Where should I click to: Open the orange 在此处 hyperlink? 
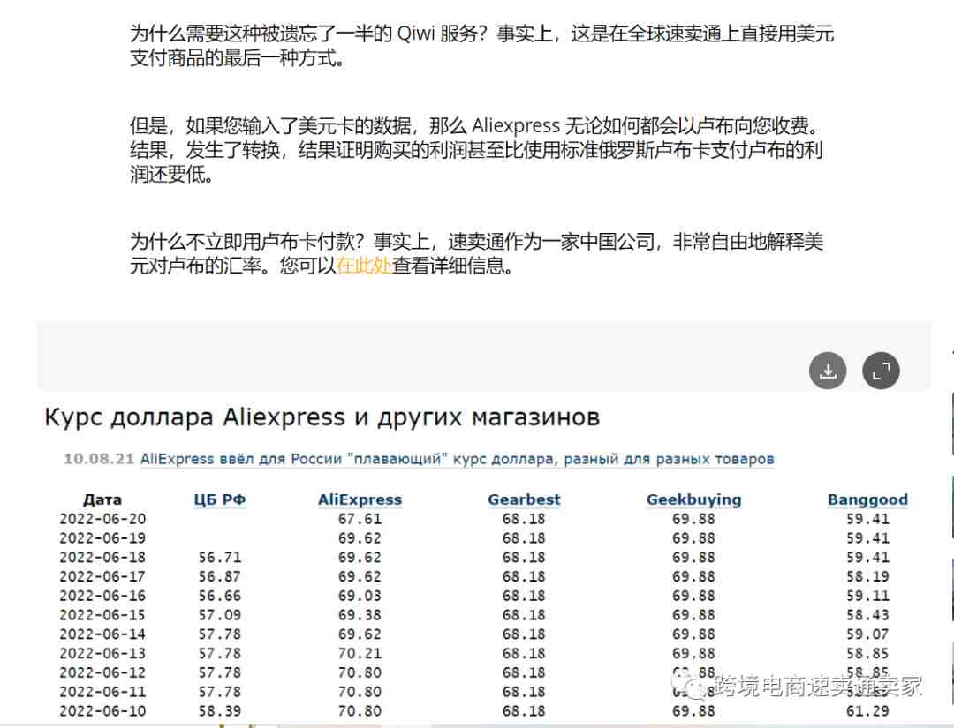tap(364, 266)
